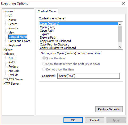Open ReFS index settings

click(x=12, y=62)
